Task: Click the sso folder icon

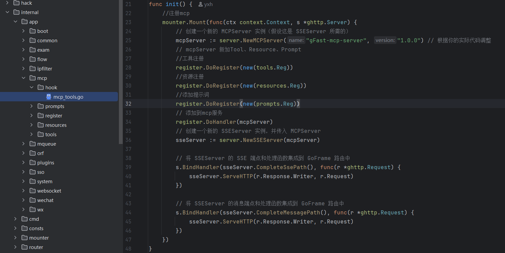Action: click(32, 172)
